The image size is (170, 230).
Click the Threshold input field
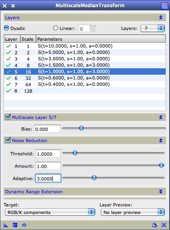[x=48, y=153]
